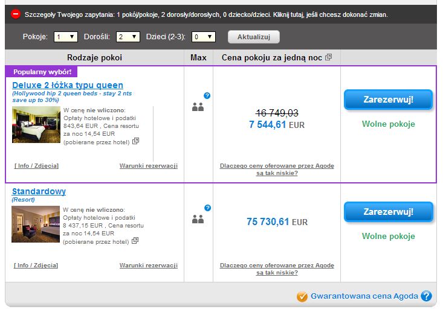Screen dimensions: 443x312
Task: Open Gwarantowana cena Agoda link
Action: point(364,296)
